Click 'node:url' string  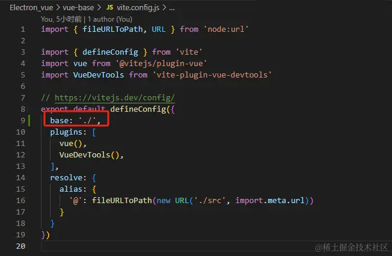[x=226, y=29]
